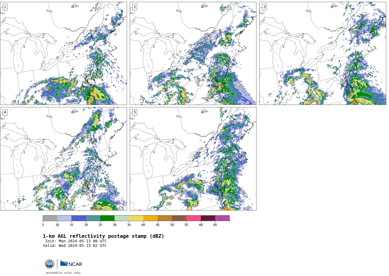Click the pale green 30-35 dBZ swatch

tap(122, 218)
